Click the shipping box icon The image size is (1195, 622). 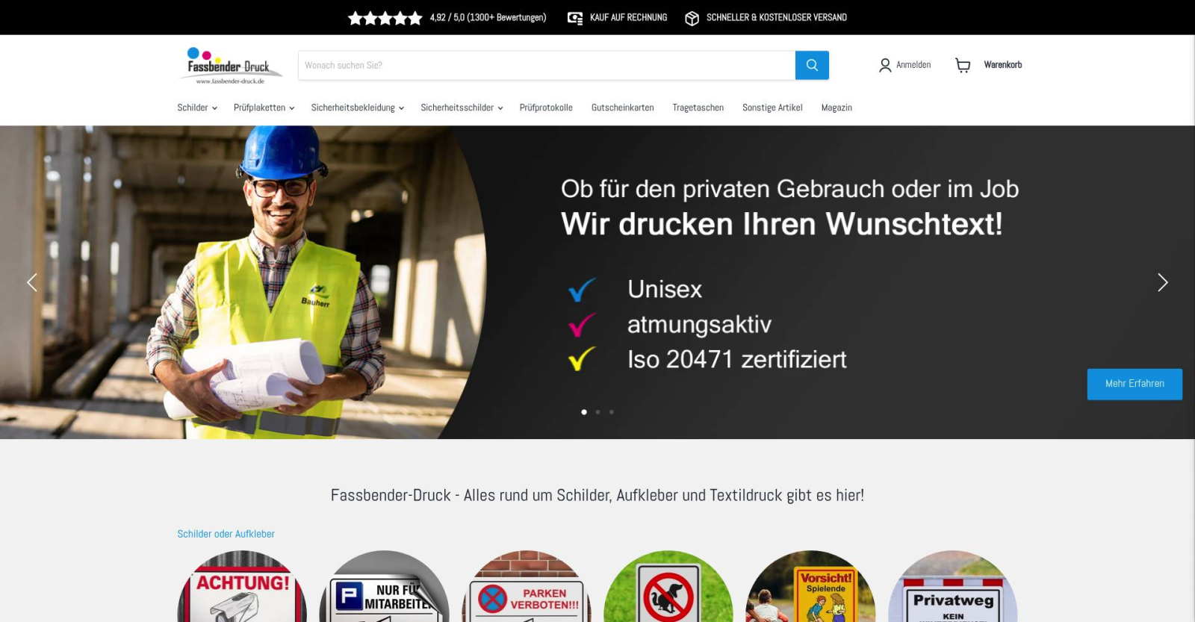tap(692, 18)
